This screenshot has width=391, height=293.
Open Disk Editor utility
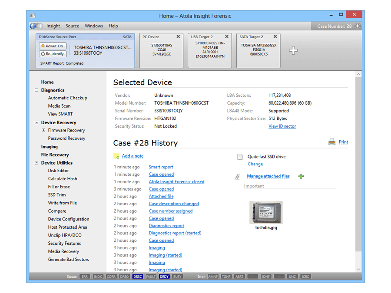[58, 171]
